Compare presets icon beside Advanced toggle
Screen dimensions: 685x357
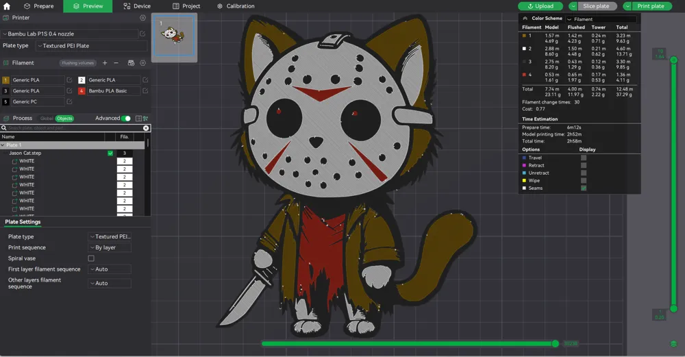point(145,119)
